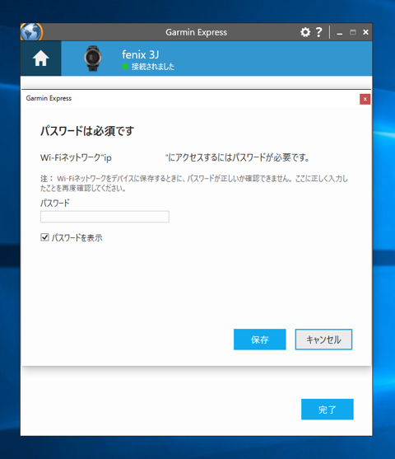Go to the home screen icon
Image resolution: width=395 pixels, height=459 pixels.
pyautogui.click(x=40, y=59)
